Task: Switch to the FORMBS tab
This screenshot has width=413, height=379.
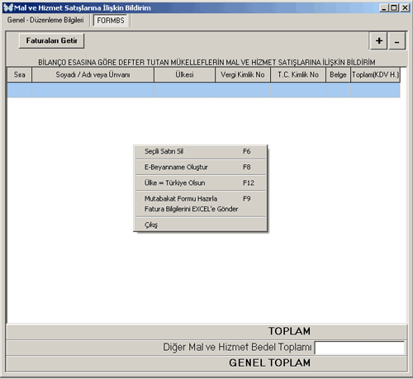Action: click(111, 21)
